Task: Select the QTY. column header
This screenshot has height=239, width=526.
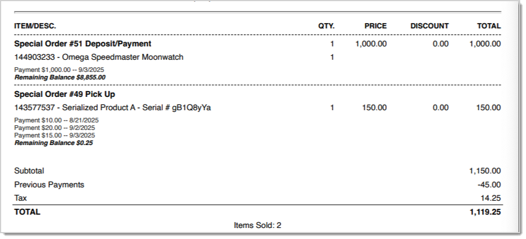Action: 326,26
